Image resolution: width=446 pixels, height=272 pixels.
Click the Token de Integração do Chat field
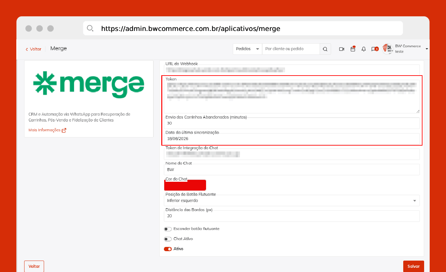pyautogui.click(x=292, y=154)
